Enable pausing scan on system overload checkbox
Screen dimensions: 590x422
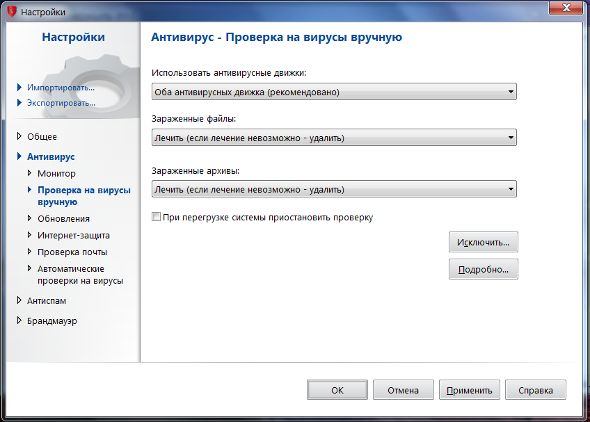pos(156,217)
